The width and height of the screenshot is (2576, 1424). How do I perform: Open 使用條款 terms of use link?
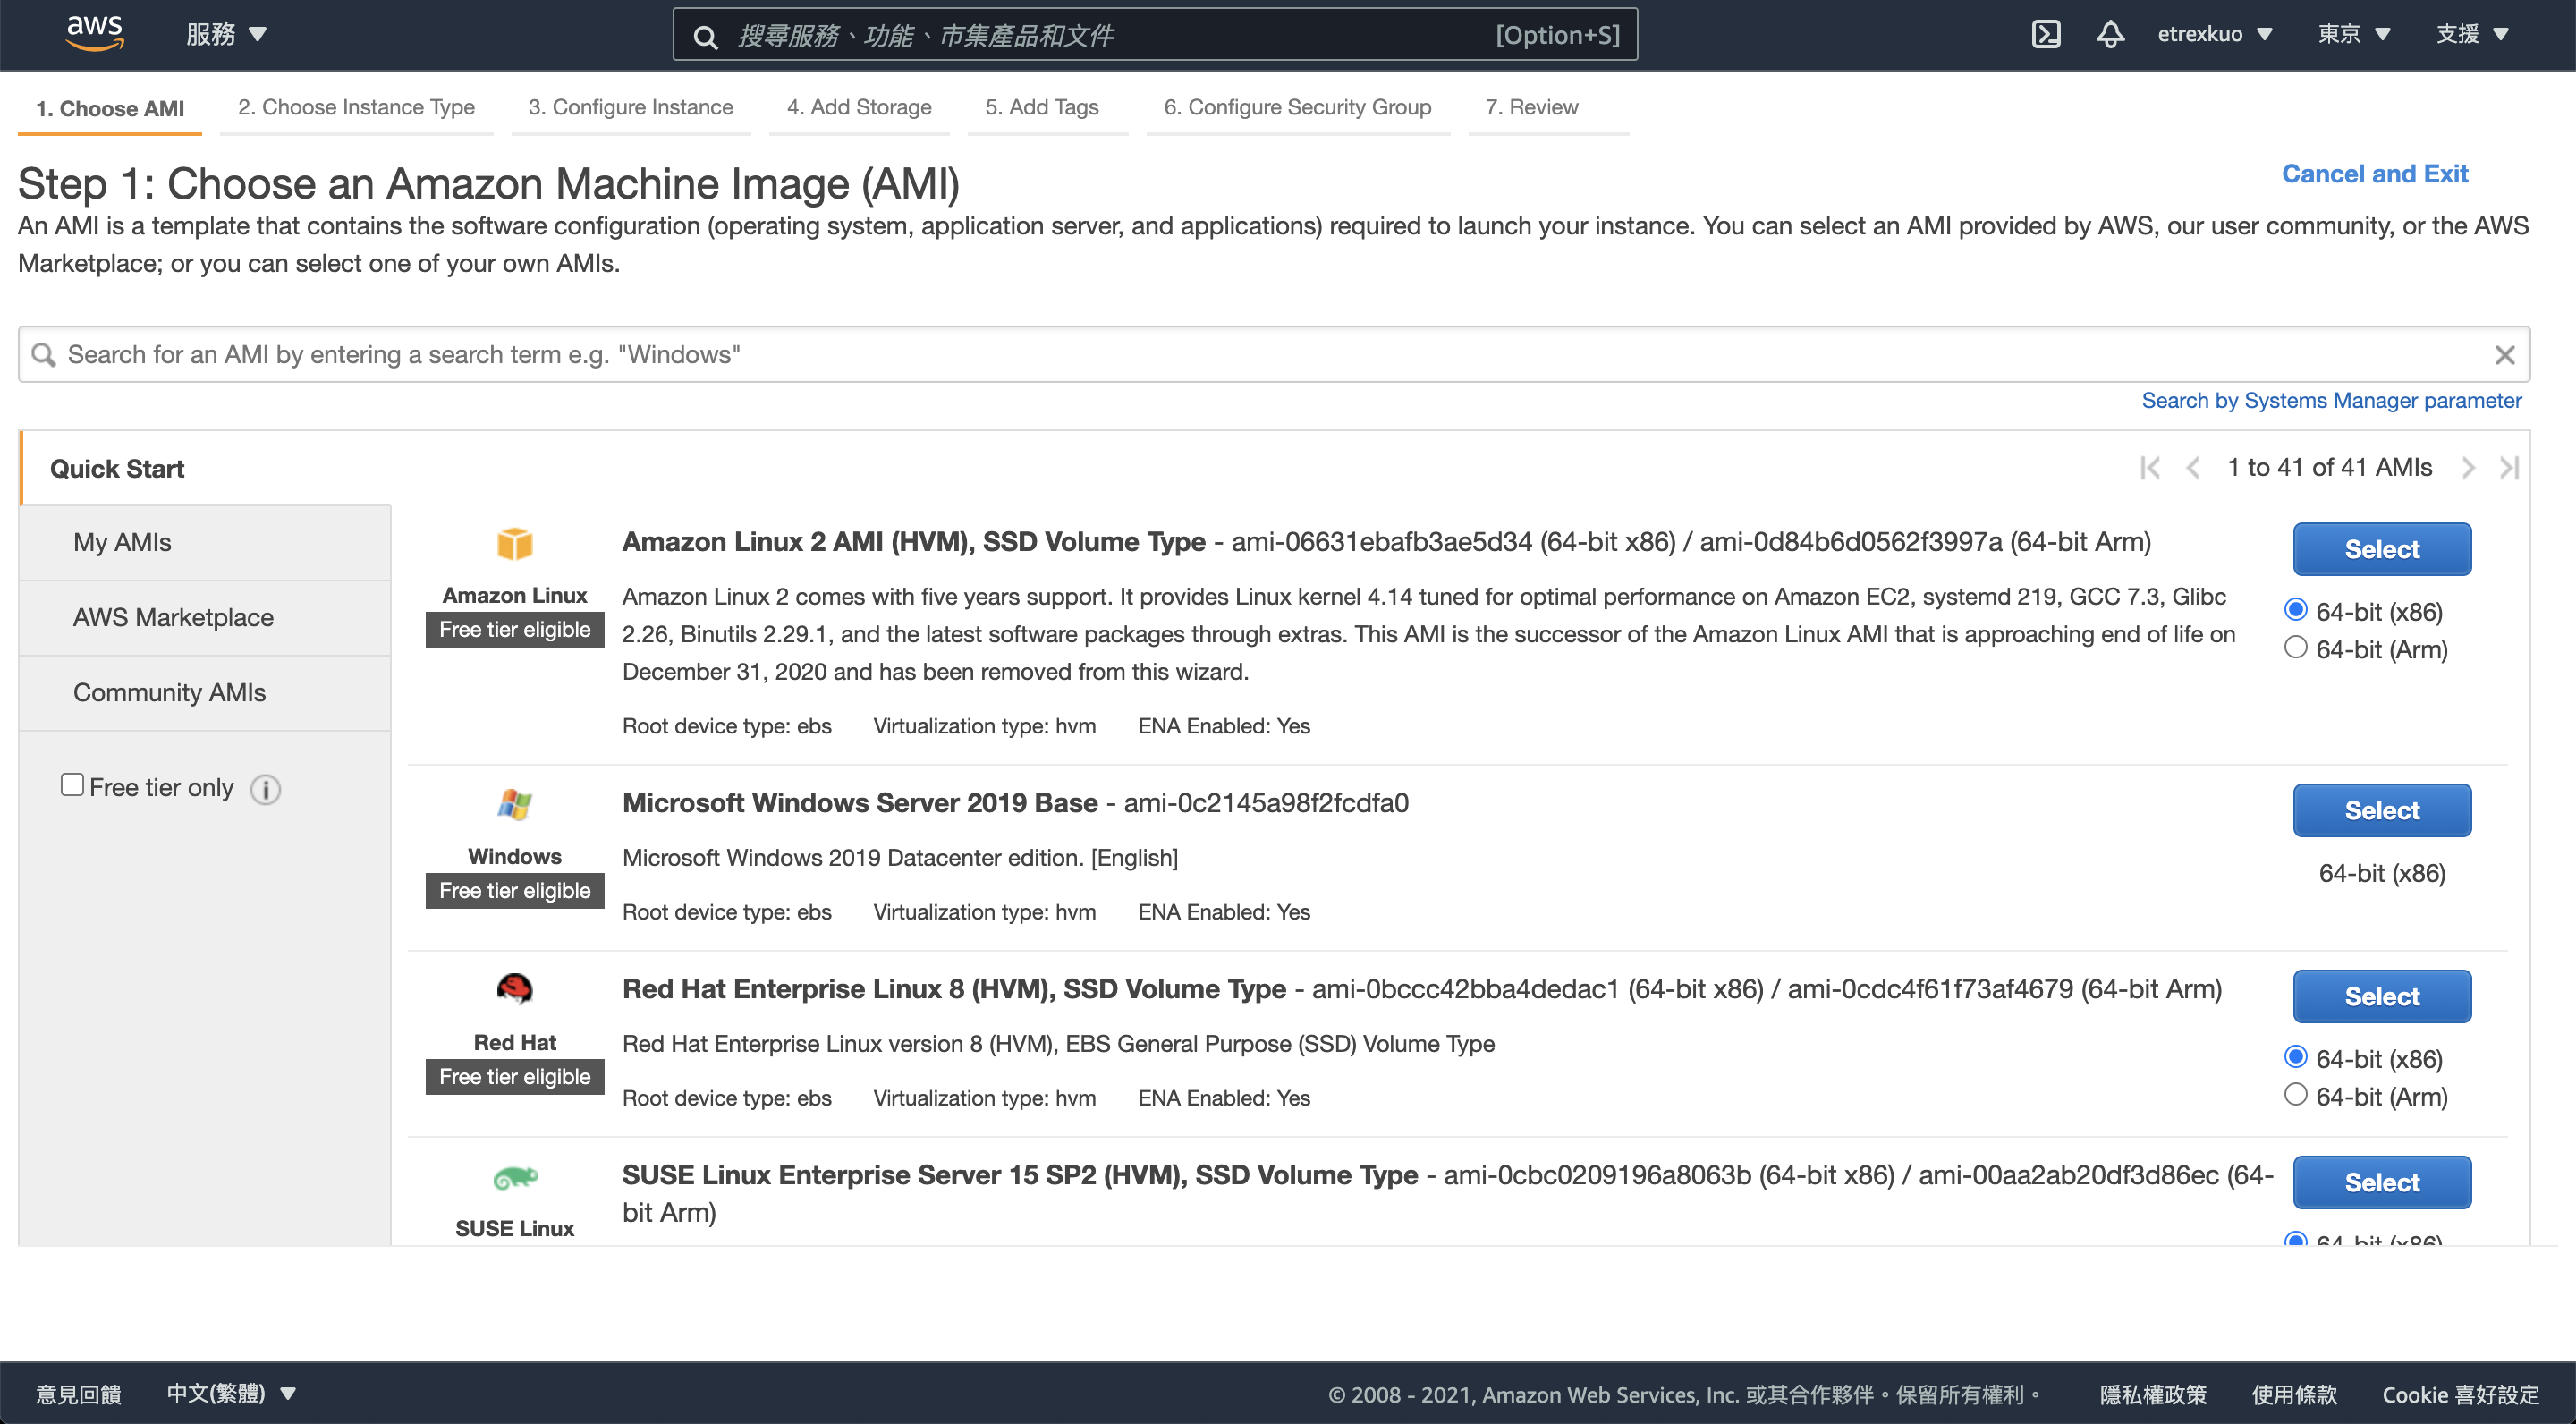coord(2293,1394)
